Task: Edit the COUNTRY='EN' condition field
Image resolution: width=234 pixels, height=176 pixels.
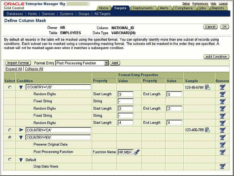Action: point(58,137)
